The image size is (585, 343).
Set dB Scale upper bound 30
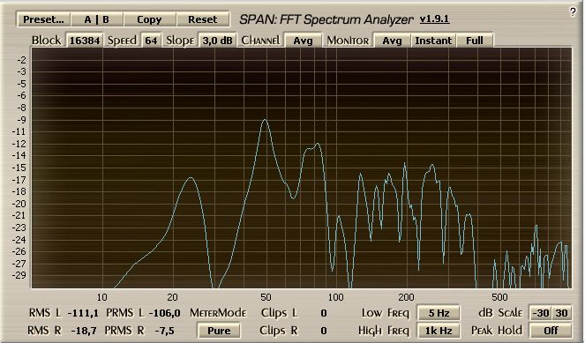pyautogui.click(x=561, y=313)
